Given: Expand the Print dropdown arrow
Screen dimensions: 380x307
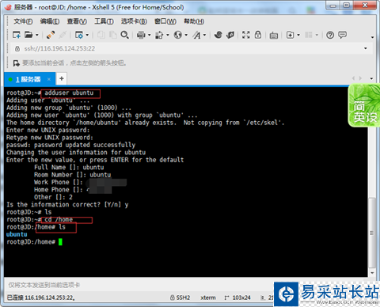Looking at the screenshot, I should click(x=150, y=35).
